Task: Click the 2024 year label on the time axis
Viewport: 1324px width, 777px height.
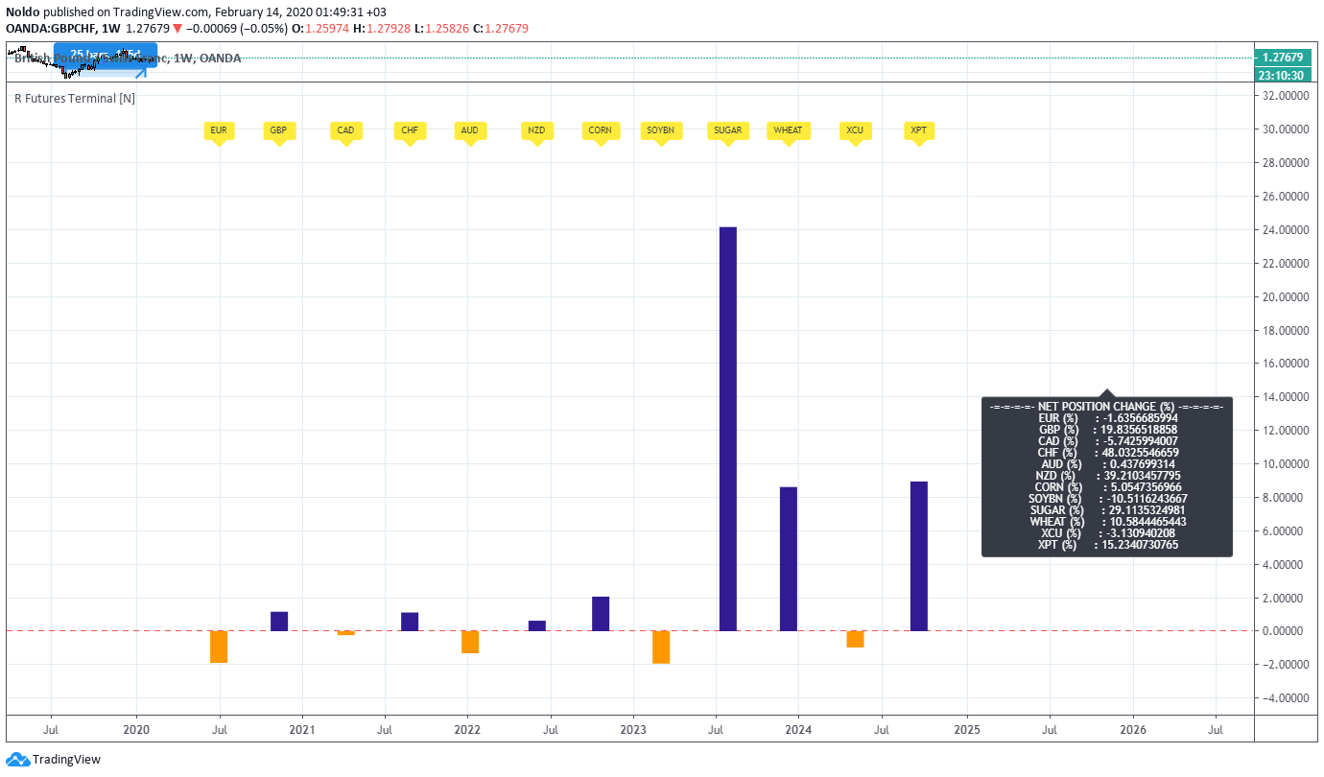Action: (798, 730)
